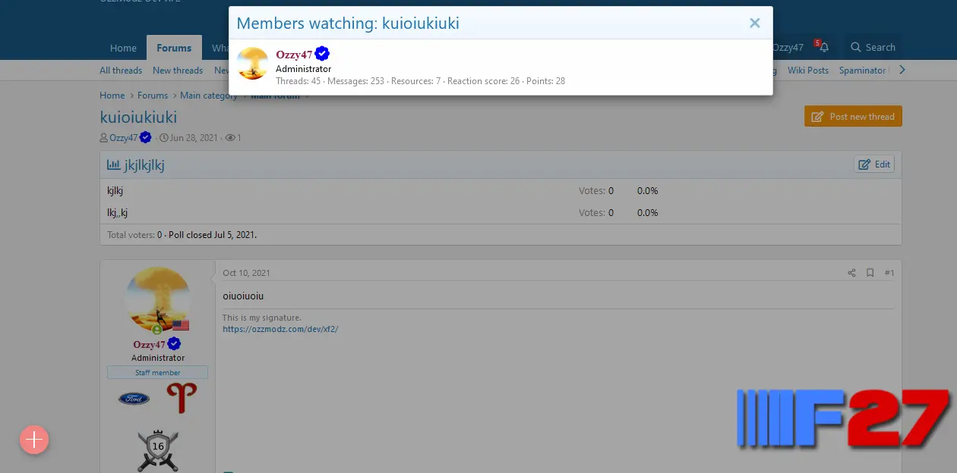This screenshot has height=473, width=957.
Task: Click the red floating plus button
Action: (x=34, y=440)
